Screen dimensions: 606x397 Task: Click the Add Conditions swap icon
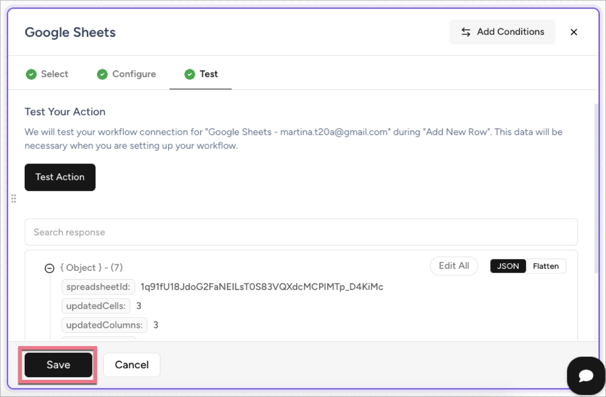point(466,32)
